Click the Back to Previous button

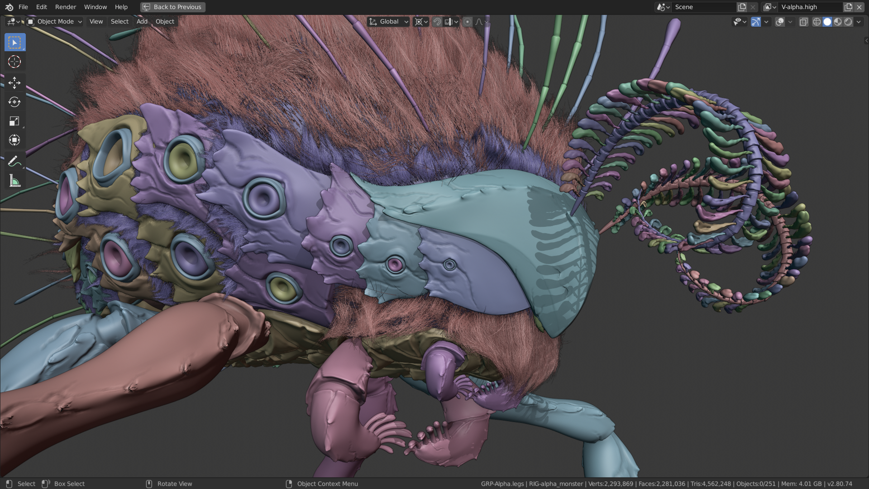click(172, 7)
